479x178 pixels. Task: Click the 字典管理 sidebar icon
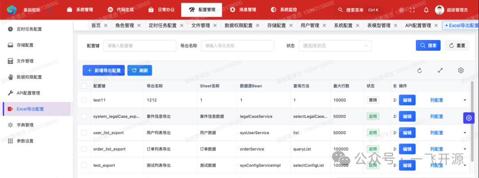(10, 125)
